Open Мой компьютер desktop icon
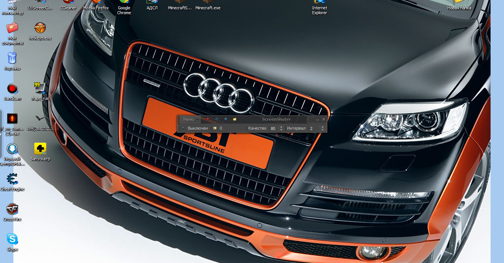Viewport: 504px width, 263px height. coord(12,7)
